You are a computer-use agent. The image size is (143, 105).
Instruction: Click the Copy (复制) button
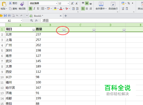(13, 9)
